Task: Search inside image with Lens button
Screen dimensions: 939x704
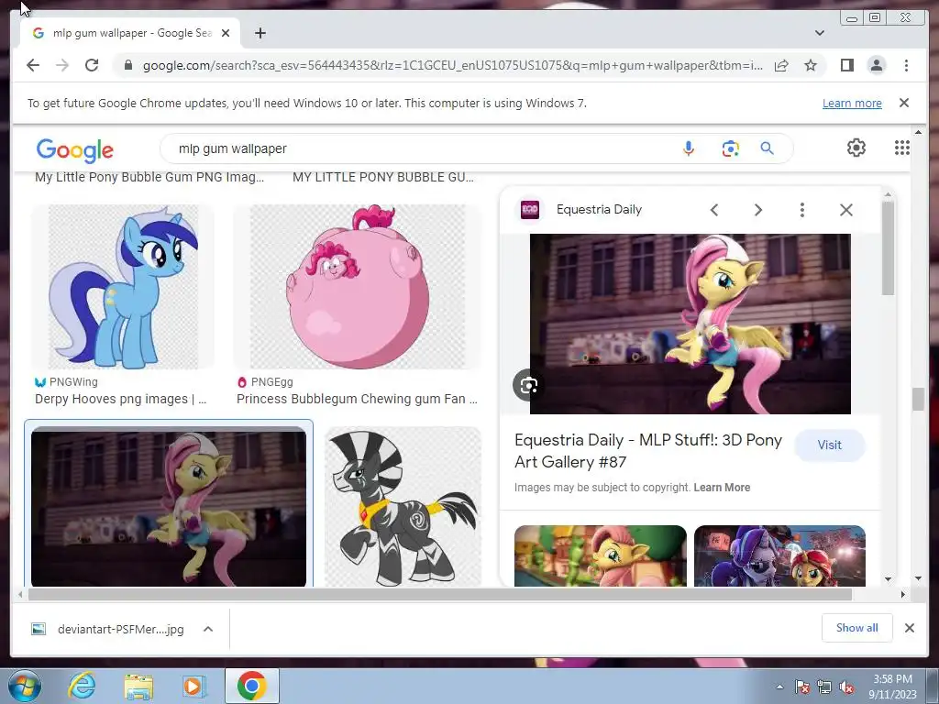Action: (529, 386)
